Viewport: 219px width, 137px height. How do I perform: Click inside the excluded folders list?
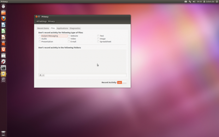82,61
